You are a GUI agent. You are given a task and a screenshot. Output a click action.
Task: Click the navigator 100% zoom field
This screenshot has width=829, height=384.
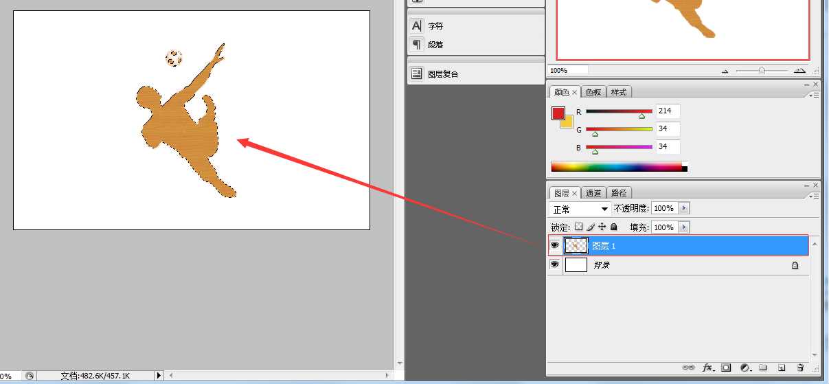click(x=568, y=70)
